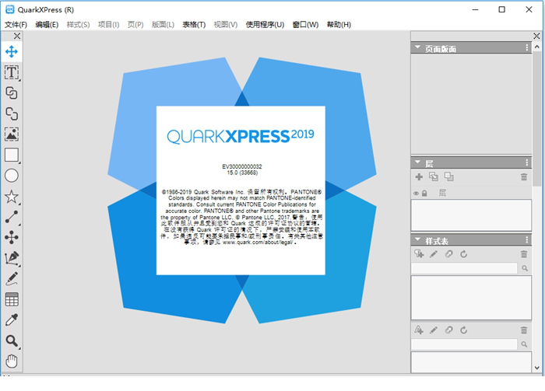Open the 项目(I) menu

coord(108,25)
